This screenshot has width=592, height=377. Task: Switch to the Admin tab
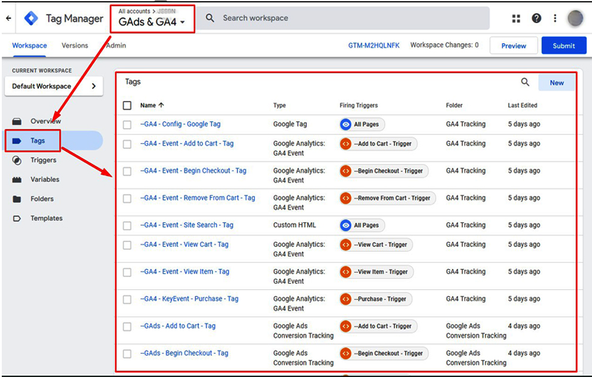[x=116, y=45]
